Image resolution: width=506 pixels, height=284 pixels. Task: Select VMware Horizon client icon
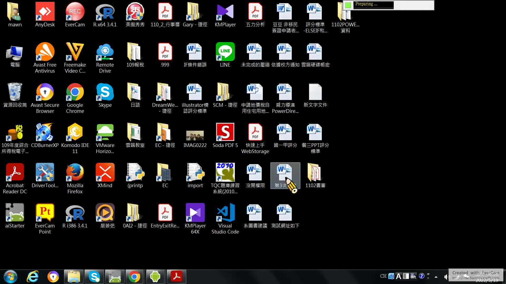click(x=105, y=138)
